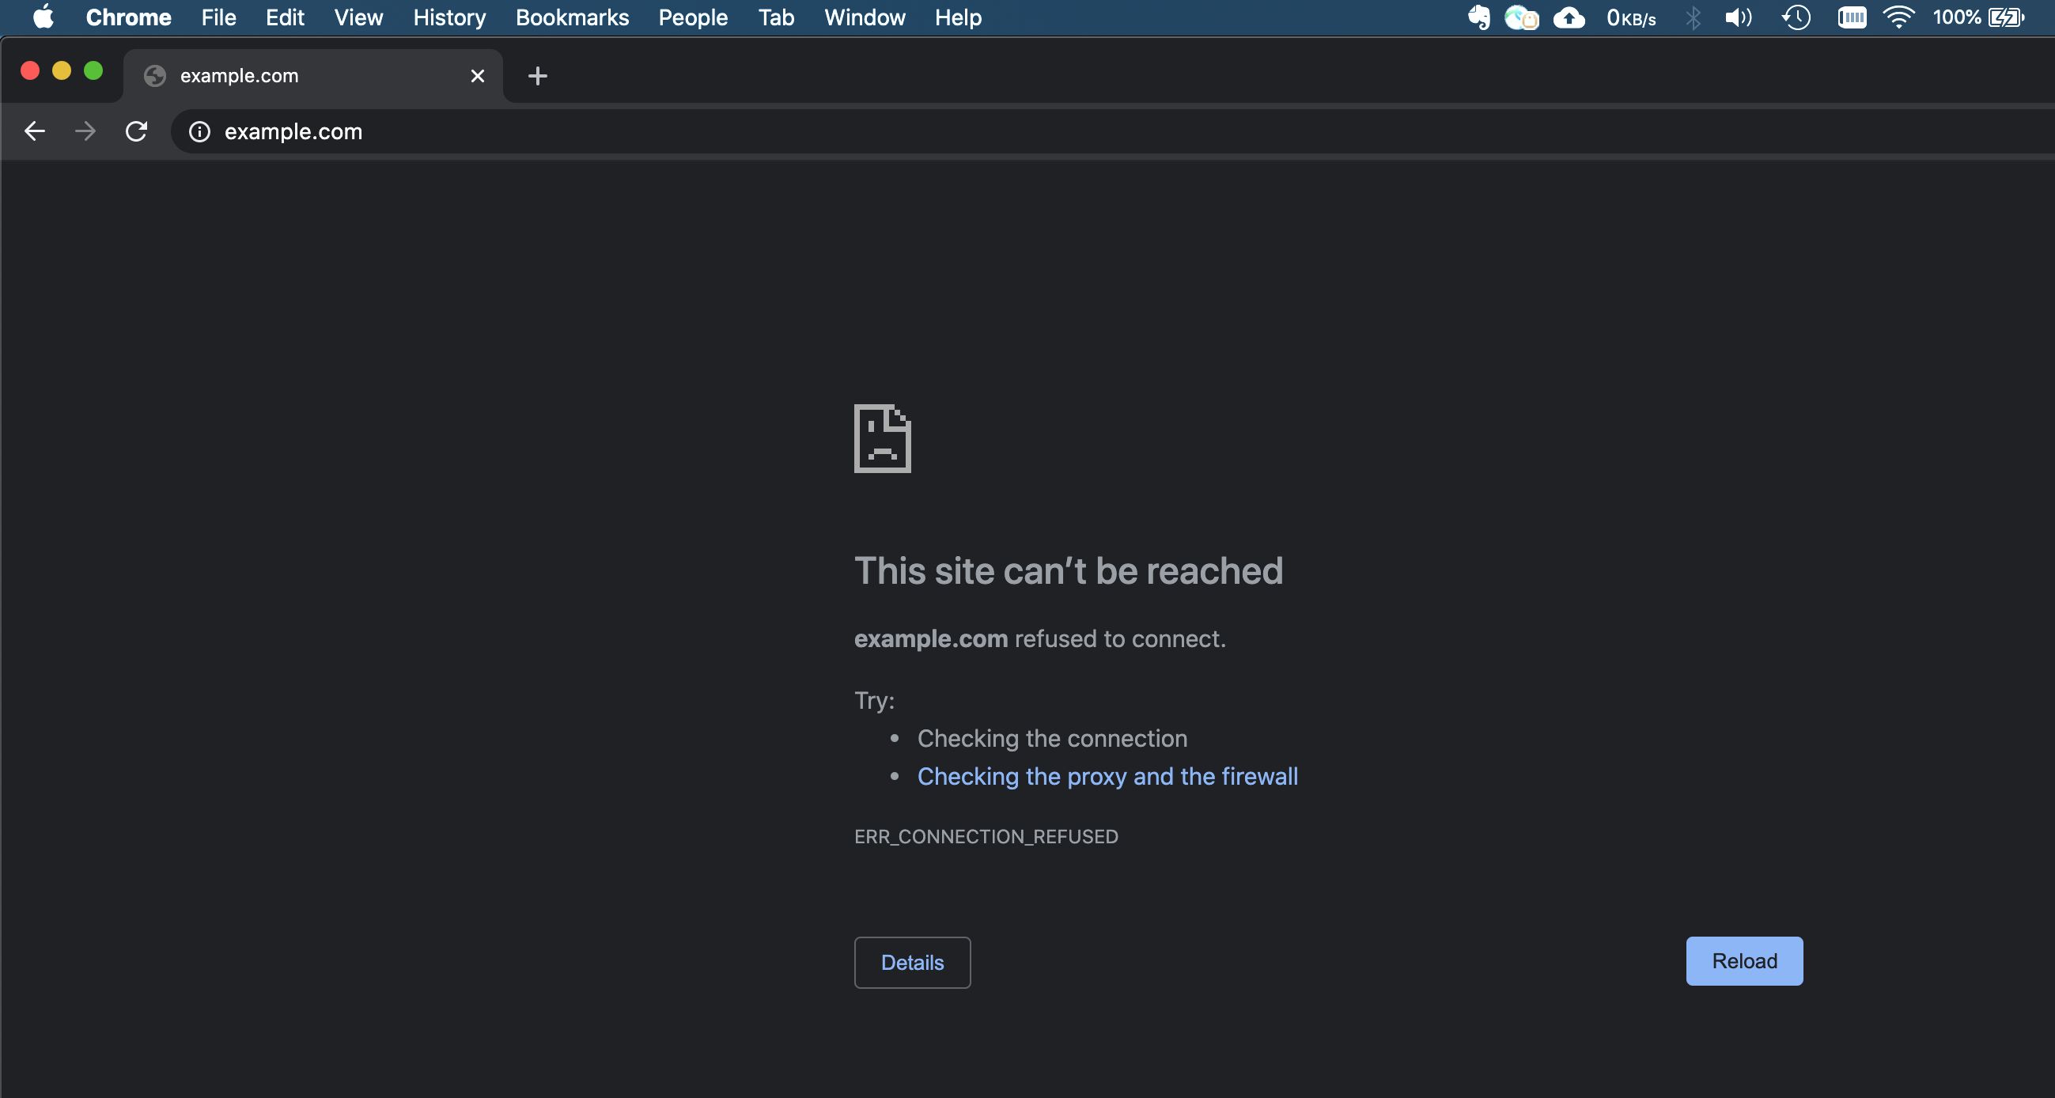Reload page via toolbar refresh icon

pyautogui.click(x=136, y=131)
